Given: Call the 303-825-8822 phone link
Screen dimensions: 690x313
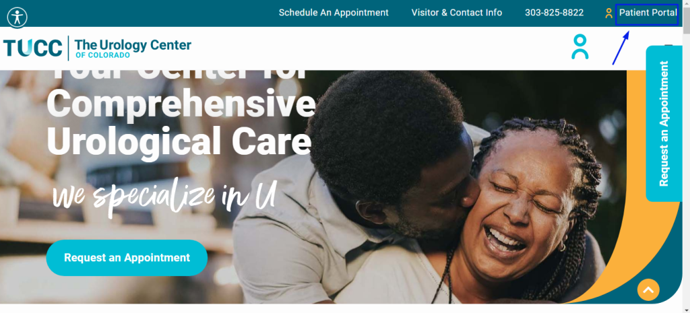Looking at the screenshot, I should [x=554, y=13].
